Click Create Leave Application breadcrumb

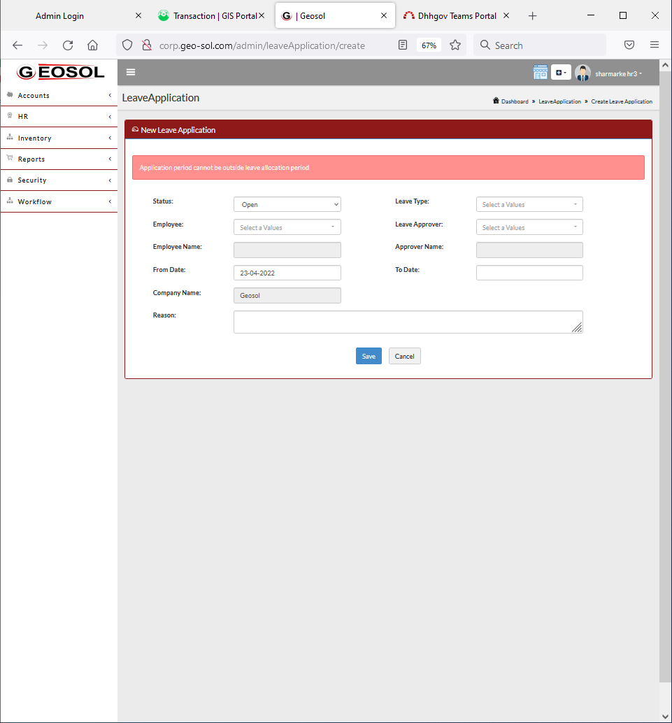click(622, 101)
